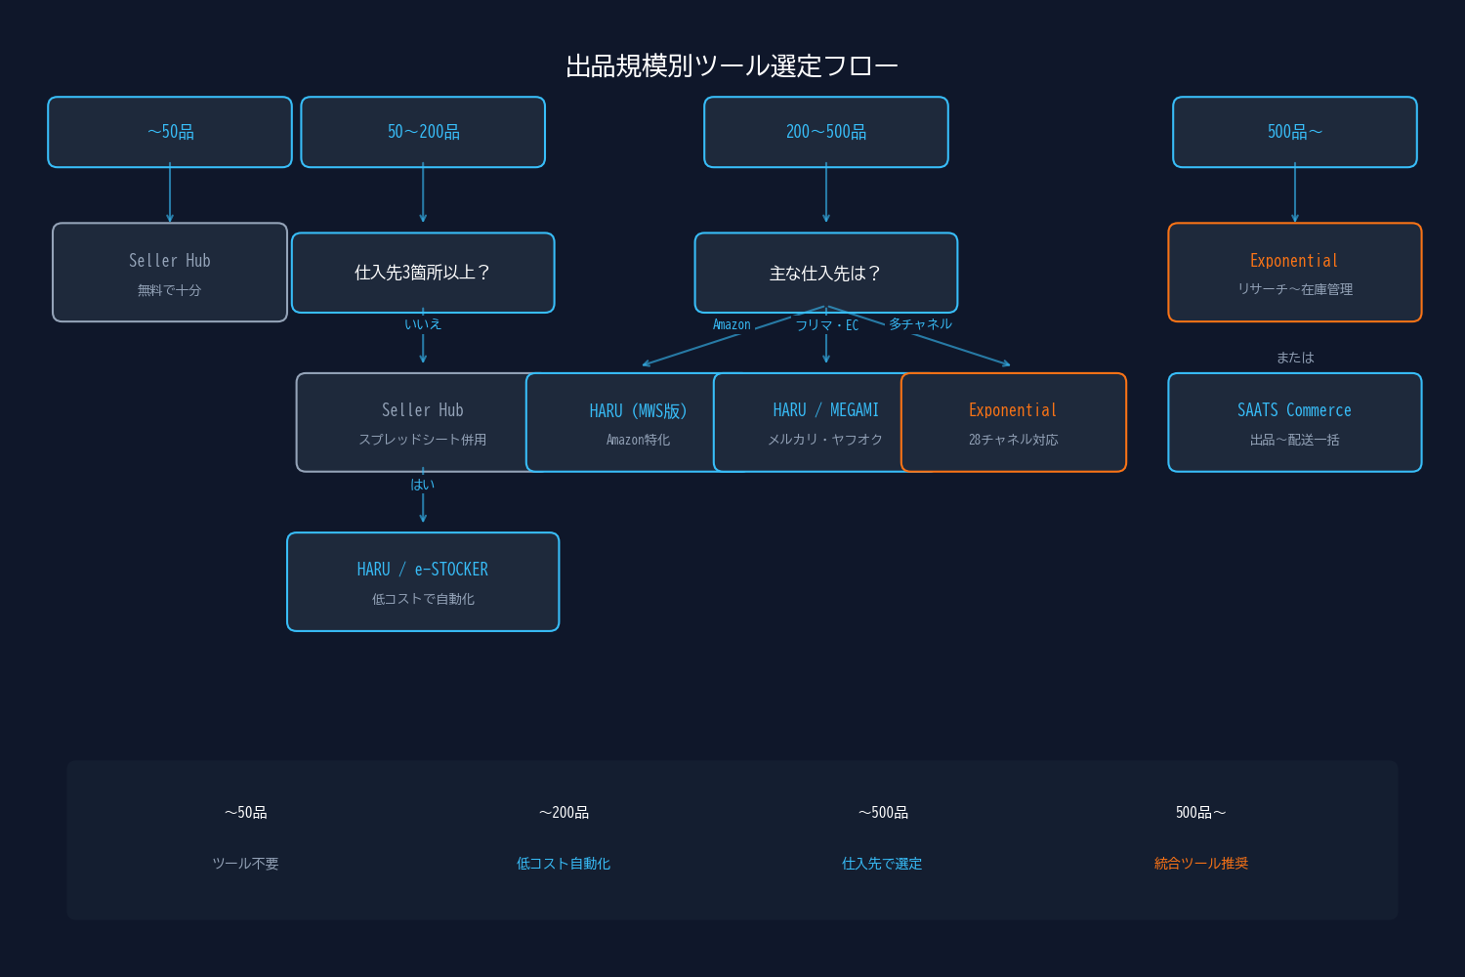The image size is (1465, 977).
Task: Open the "SAATS Commerce" node
Action: (x=1294, y=422)
